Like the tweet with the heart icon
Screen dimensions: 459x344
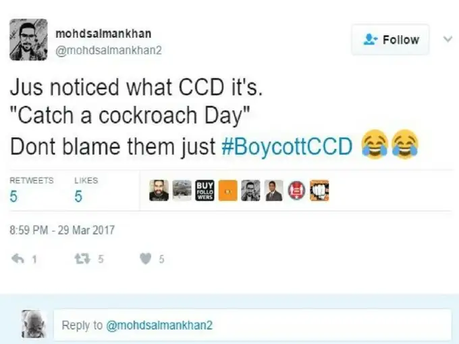tap(144, 258)
